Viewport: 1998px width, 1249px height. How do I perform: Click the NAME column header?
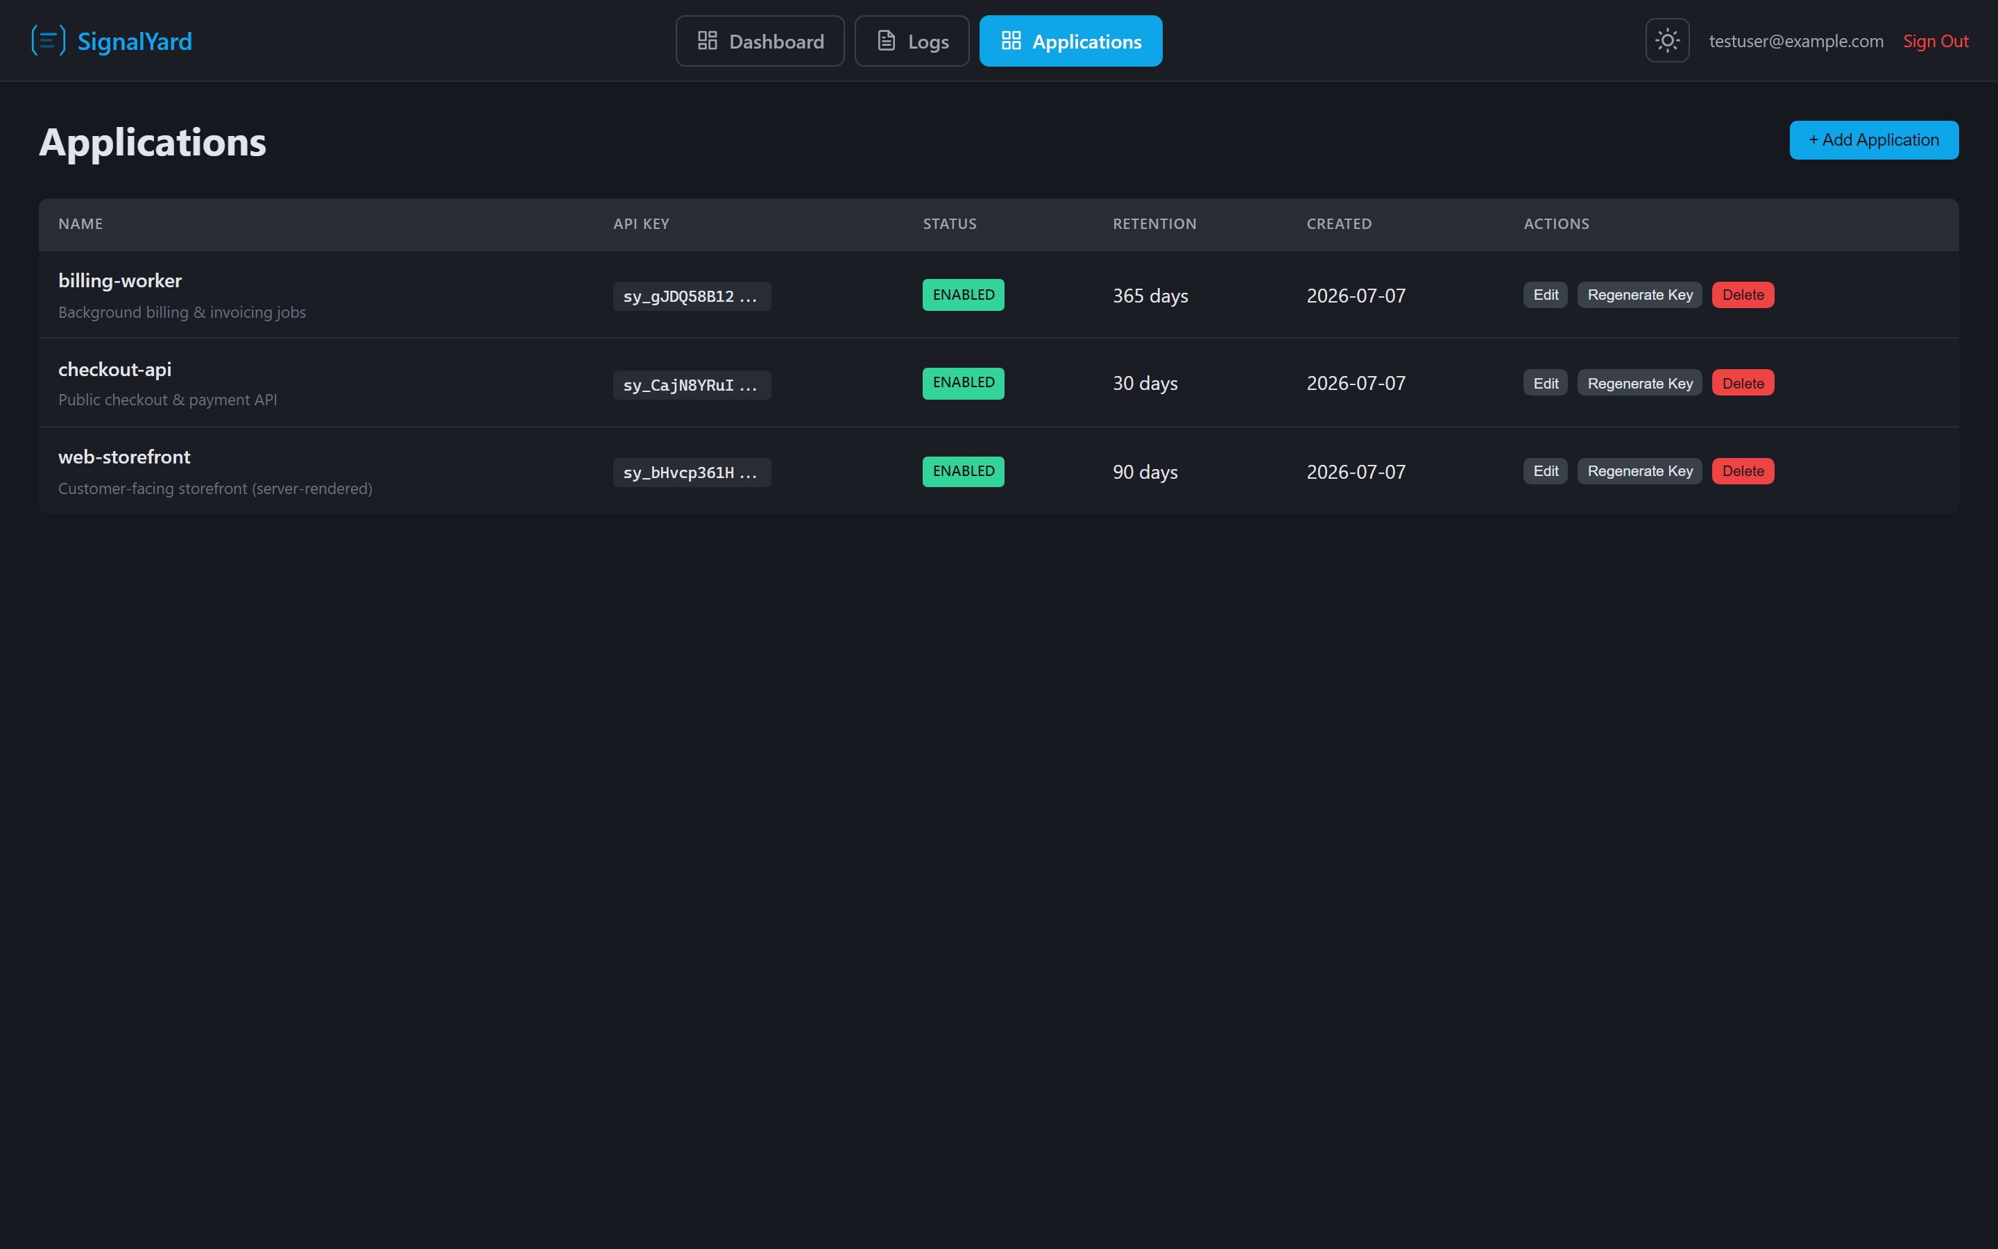click(x=80, y=224)
